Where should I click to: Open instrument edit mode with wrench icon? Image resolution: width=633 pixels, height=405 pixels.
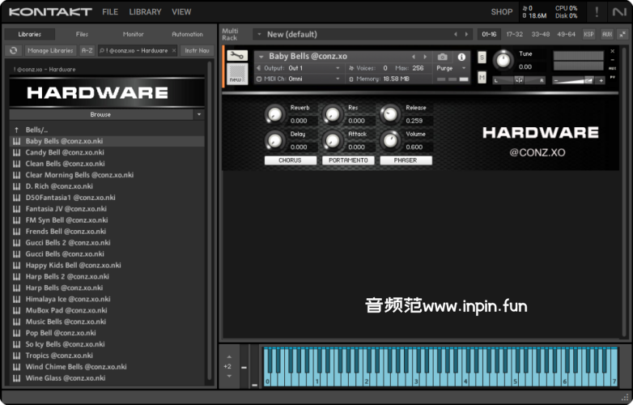(236, 56)
